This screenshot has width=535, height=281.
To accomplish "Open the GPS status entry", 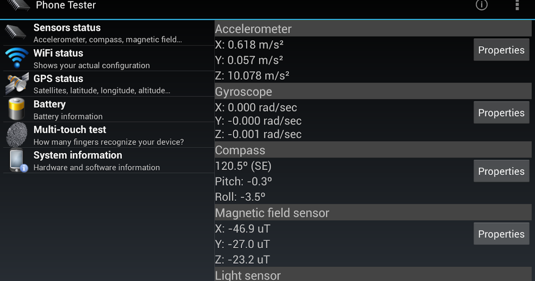I will 109,84.
